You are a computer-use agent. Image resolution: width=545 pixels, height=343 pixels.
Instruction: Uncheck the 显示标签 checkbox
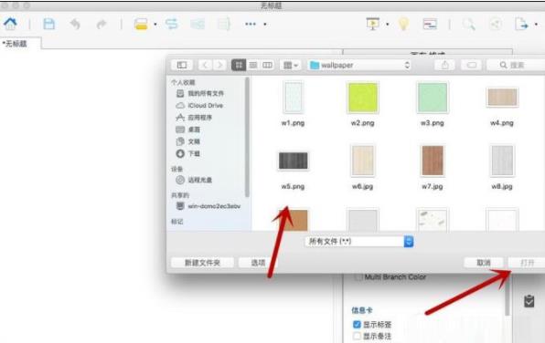pos(357,324)
